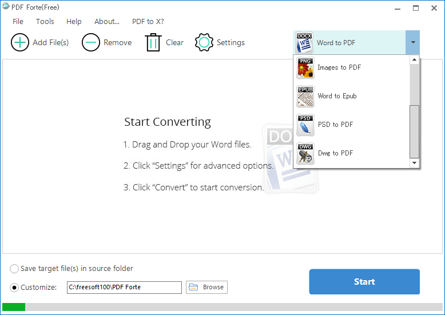Image resolution: width=445 pixels, height=315 pixels.
Task: Click the folder icon on Browse button
Action: coord(193,287)
